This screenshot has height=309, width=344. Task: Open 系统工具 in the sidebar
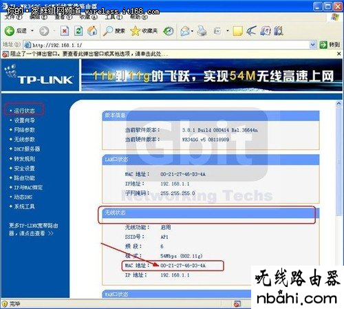tap(24, 206)
